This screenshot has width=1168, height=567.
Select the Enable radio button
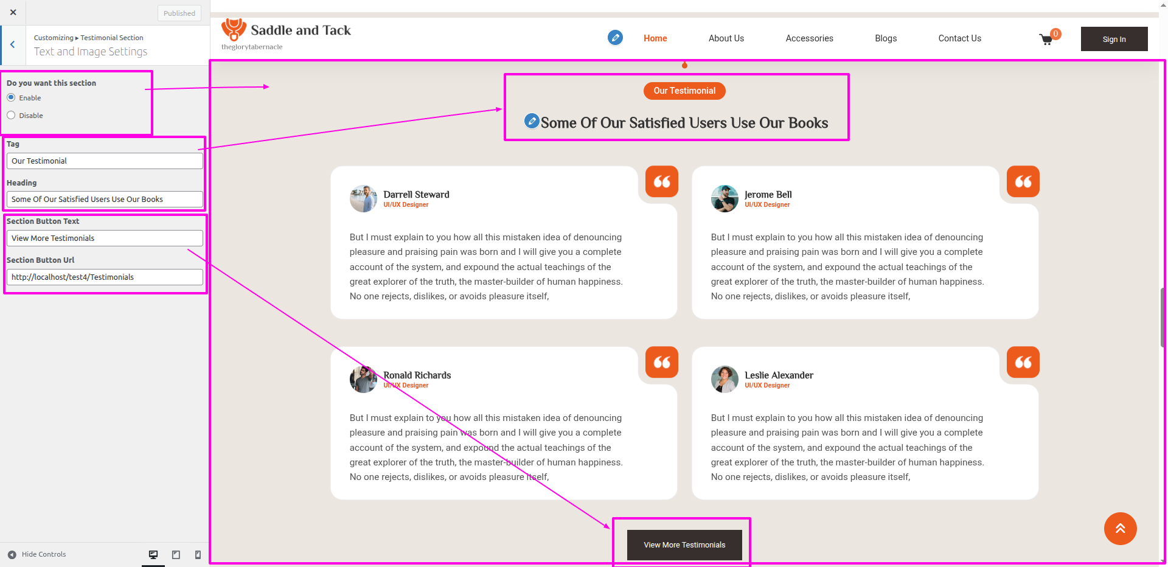[11, 98]
